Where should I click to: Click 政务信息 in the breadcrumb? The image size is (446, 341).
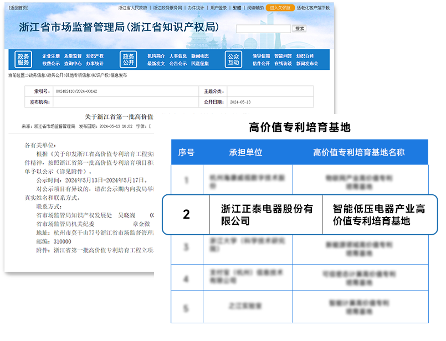tap(37, 75)
